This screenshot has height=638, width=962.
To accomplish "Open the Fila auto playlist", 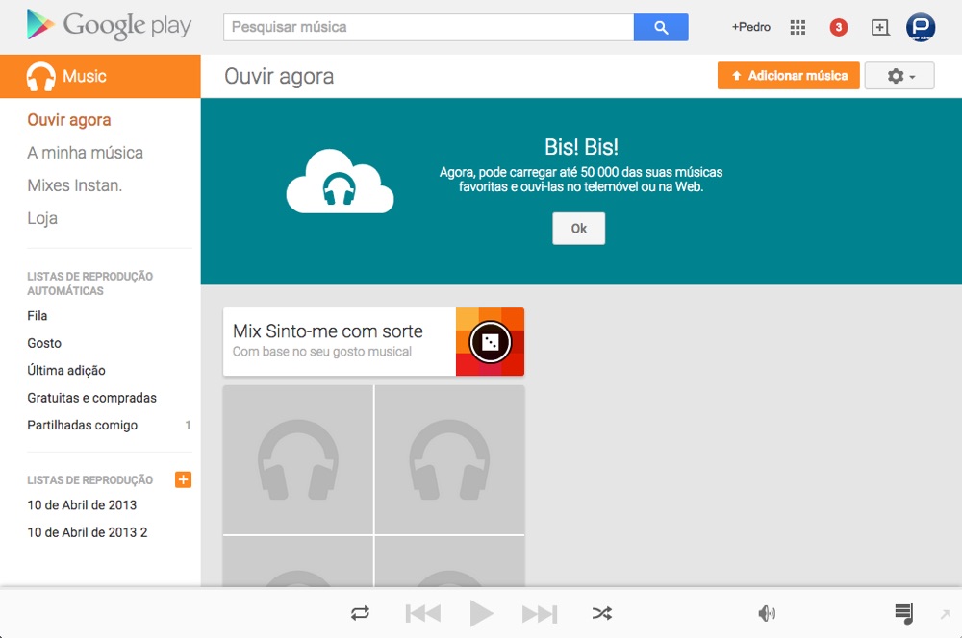I will (37, 315).
